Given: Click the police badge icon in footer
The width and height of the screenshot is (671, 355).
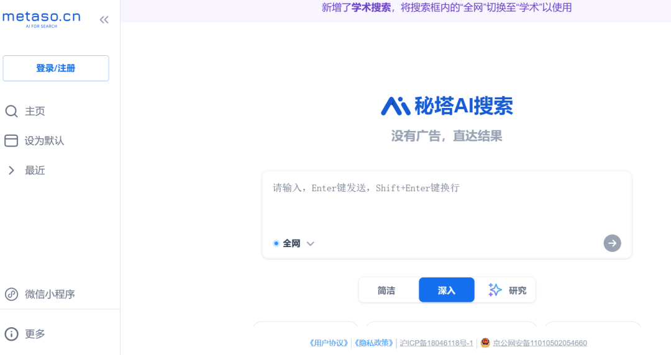Looking at the screenshot, I should click(x=485, y=343).
